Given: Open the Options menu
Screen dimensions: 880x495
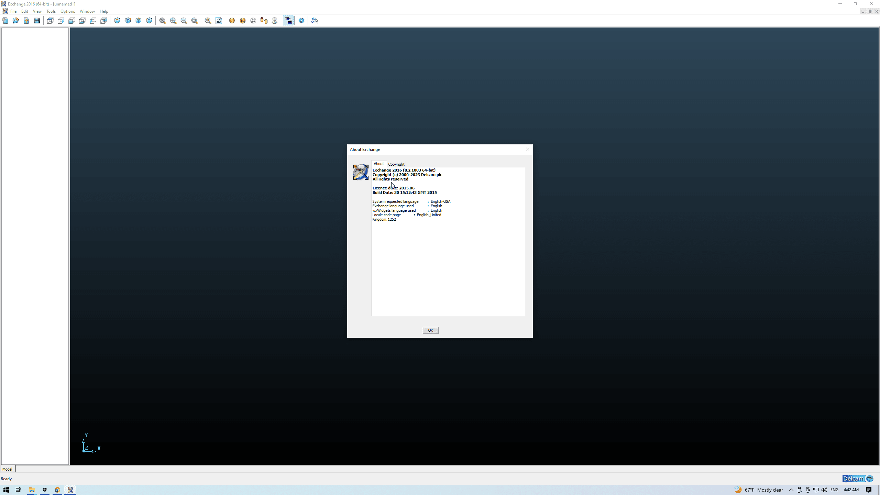Looking at the screenshot, I should (68, 11).
